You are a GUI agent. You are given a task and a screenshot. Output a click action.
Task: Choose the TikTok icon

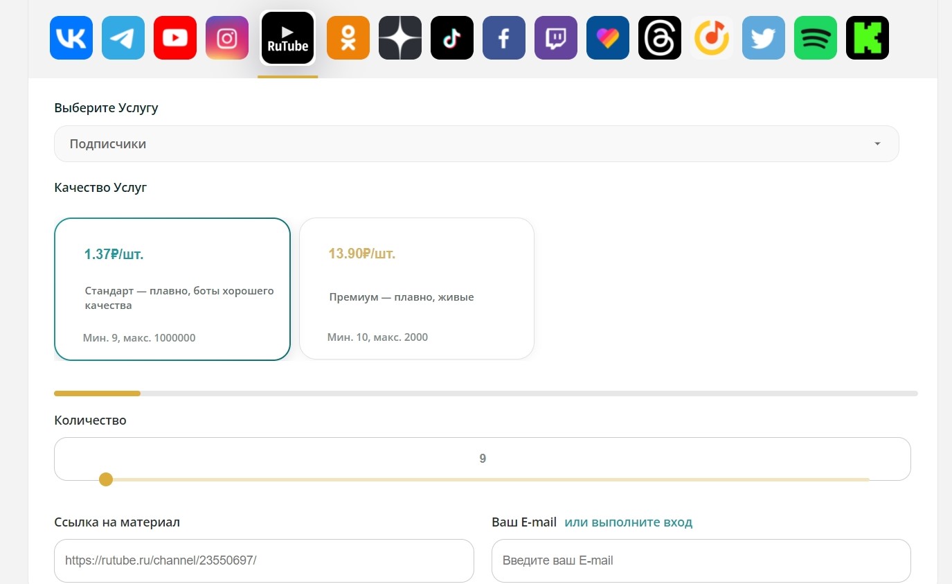452,37
